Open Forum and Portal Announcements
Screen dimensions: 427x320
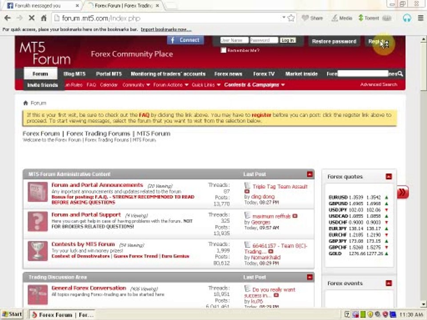pyautogui.click(x=97, y=185)
